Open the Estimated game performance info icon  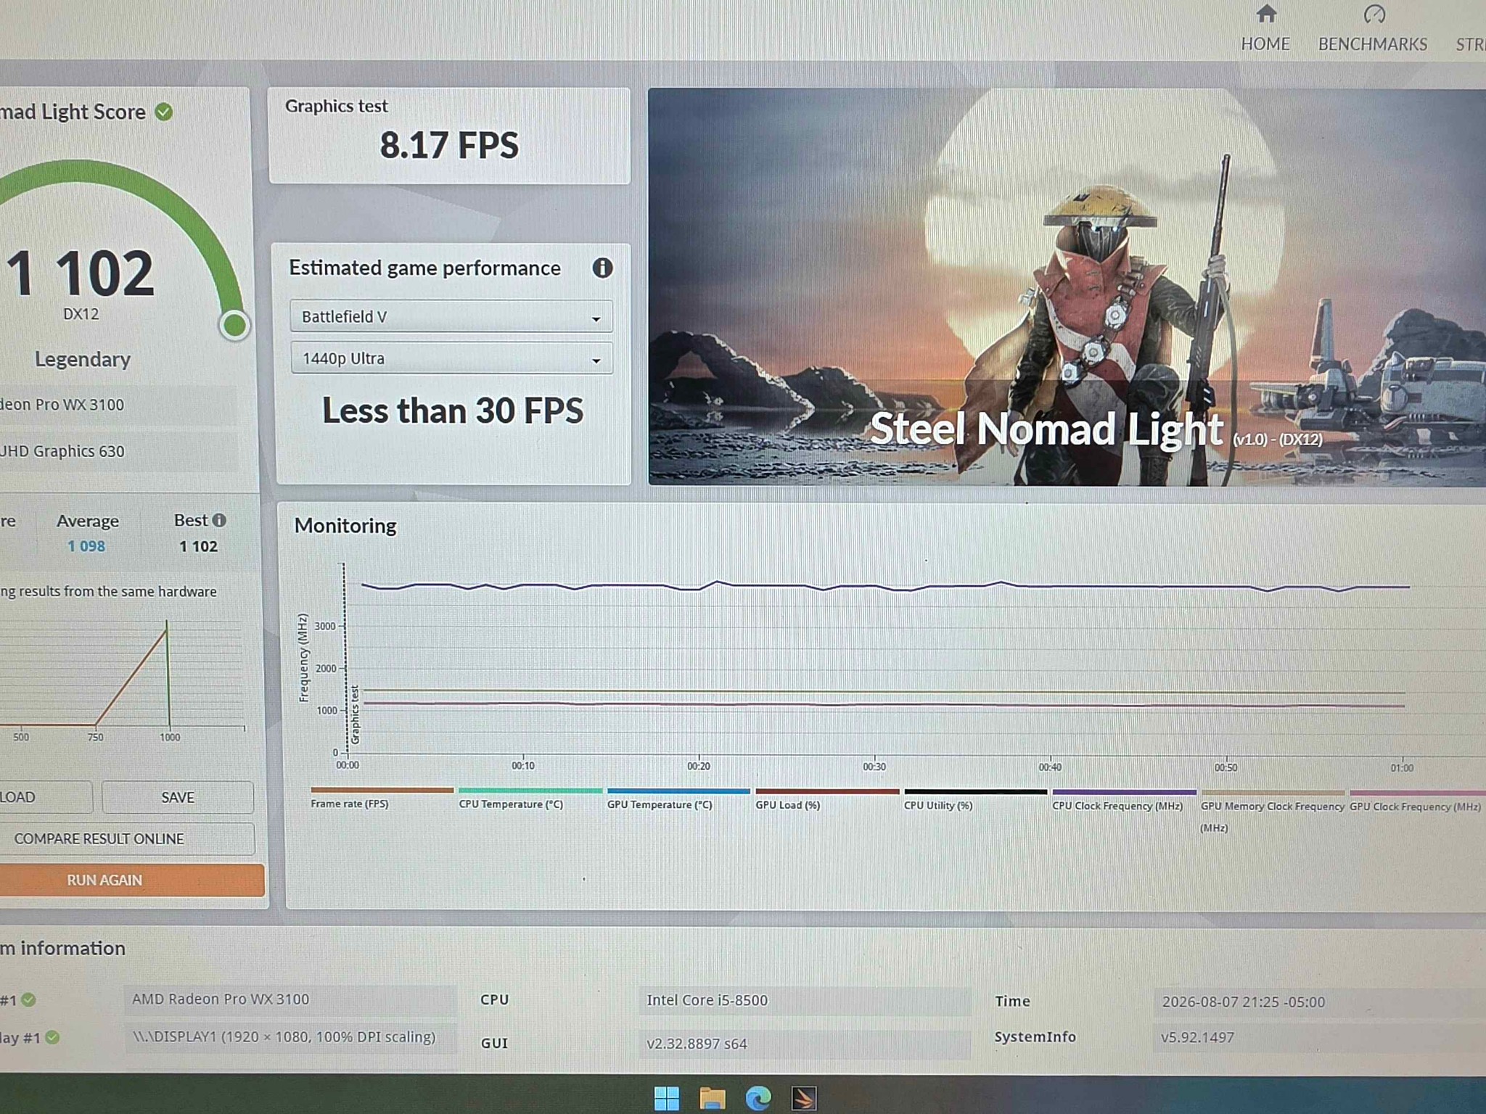[602, 268]
